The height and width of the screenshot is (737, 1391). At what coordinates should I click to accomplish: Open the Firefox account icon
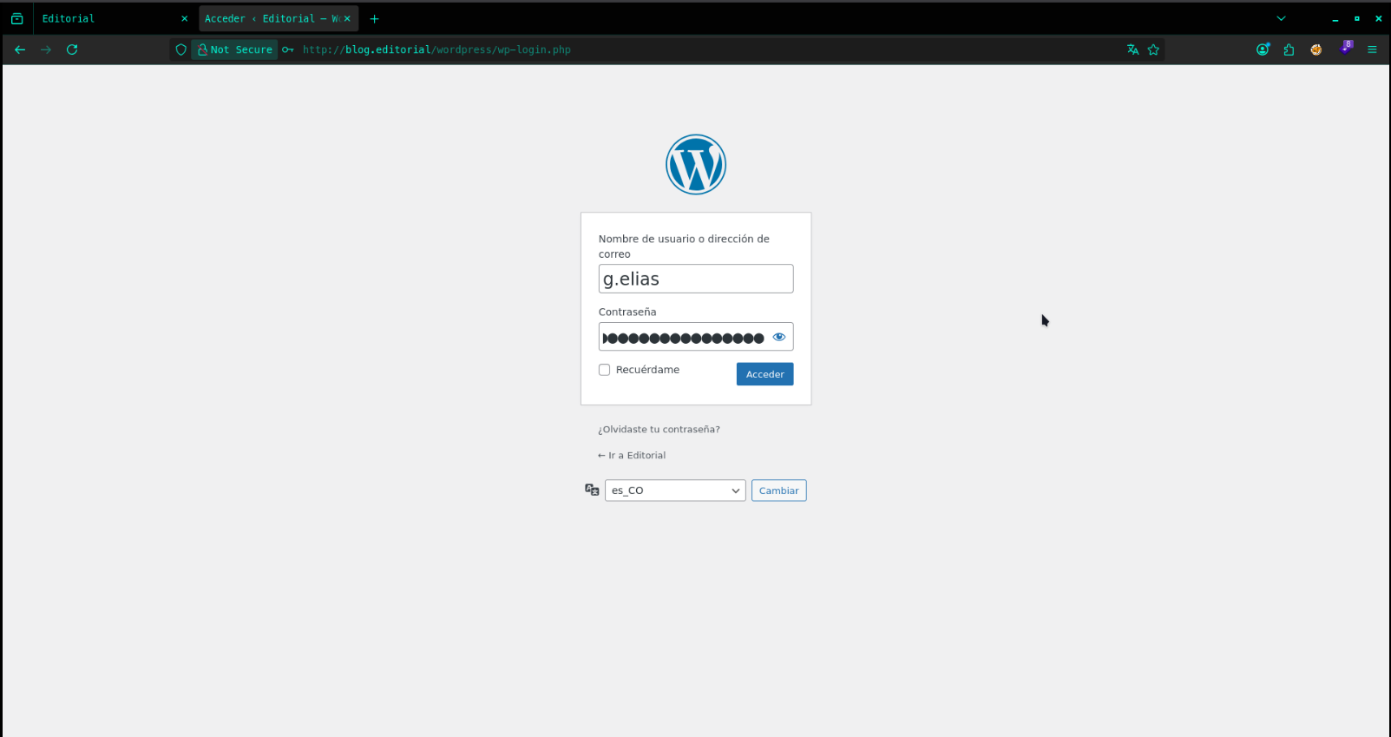click(1263, 49)
